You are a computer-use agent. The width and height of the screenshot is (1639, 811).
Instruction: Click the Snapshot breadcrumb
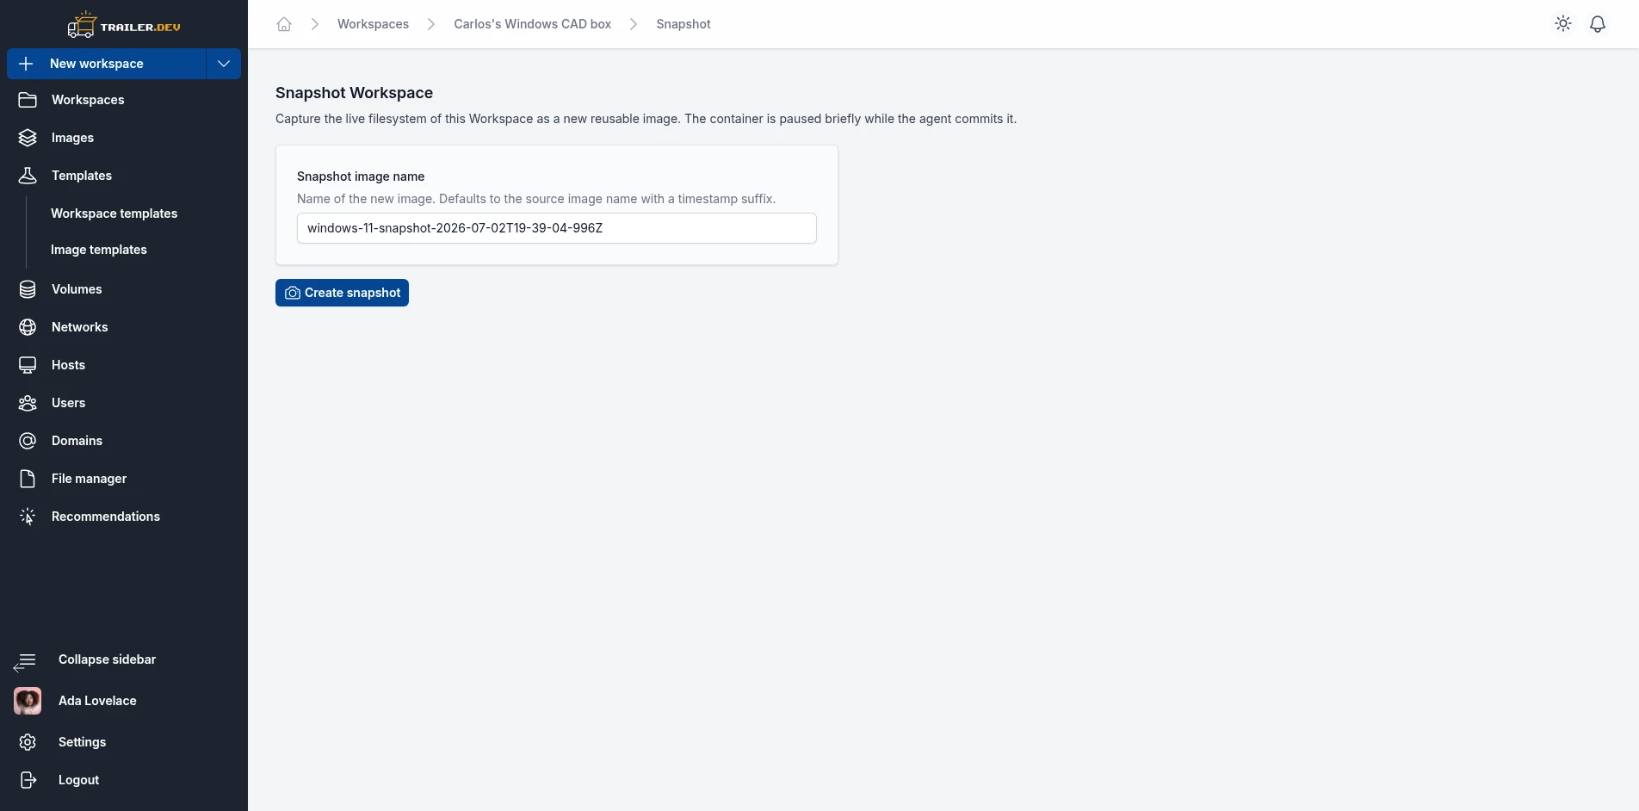683,24
